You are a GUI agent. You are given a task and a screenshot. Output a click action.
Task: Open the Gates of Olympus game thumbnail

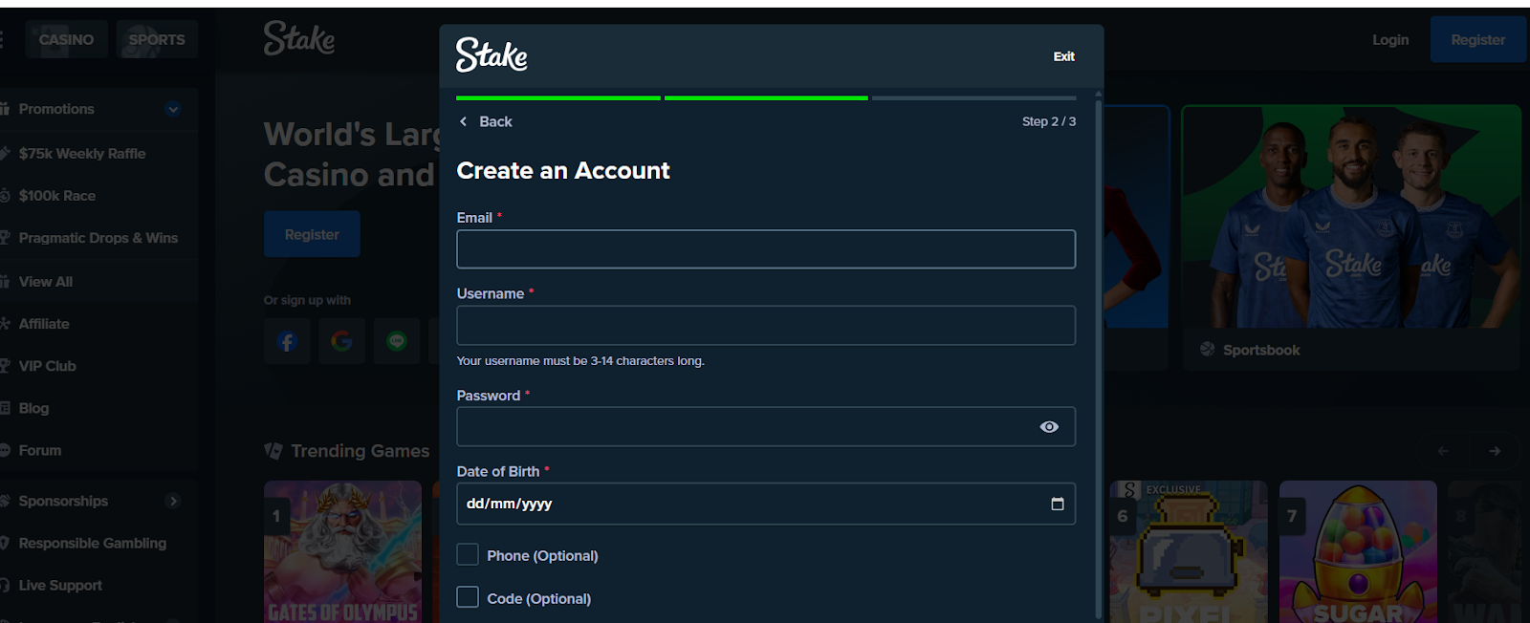(x=342, y=551)
